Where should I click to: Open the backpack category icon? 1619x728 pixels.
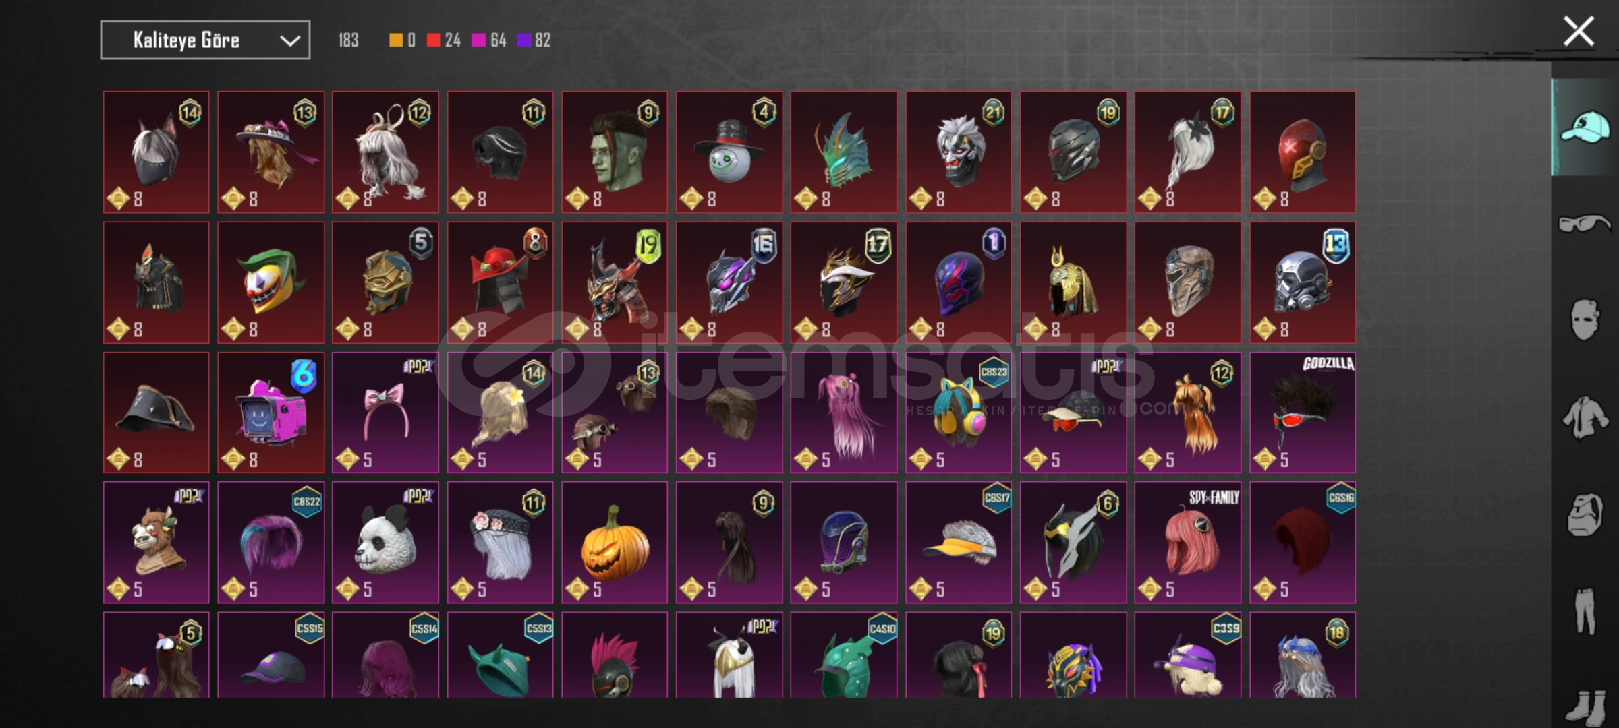pyautogui.click(x=1585, y=515)
